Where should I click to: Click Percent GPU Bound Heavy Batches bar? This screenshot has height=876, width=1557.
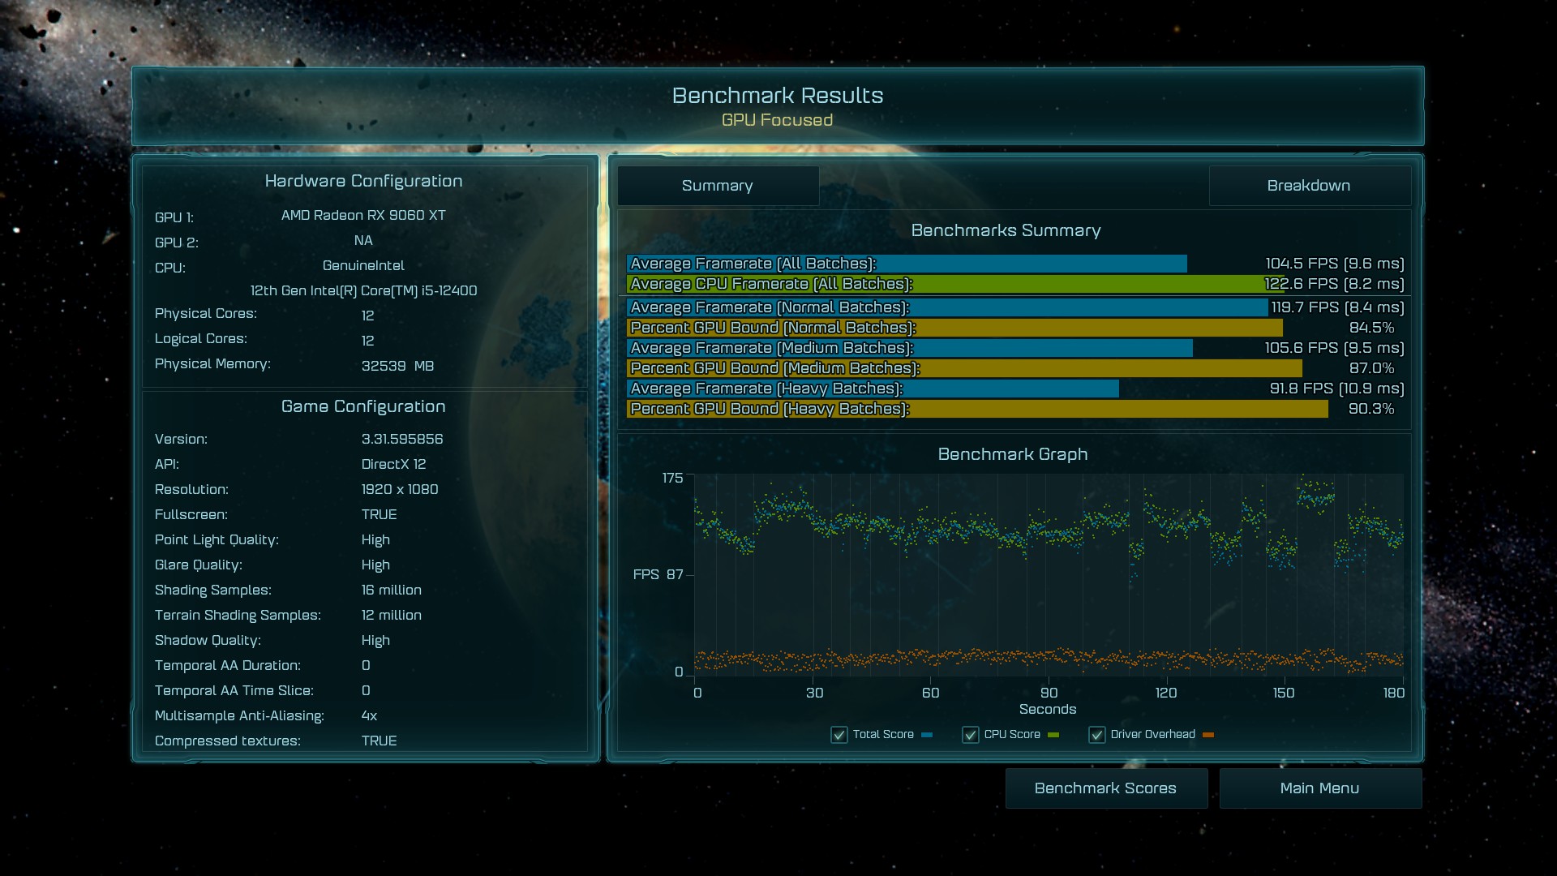(x=976, y=409)
